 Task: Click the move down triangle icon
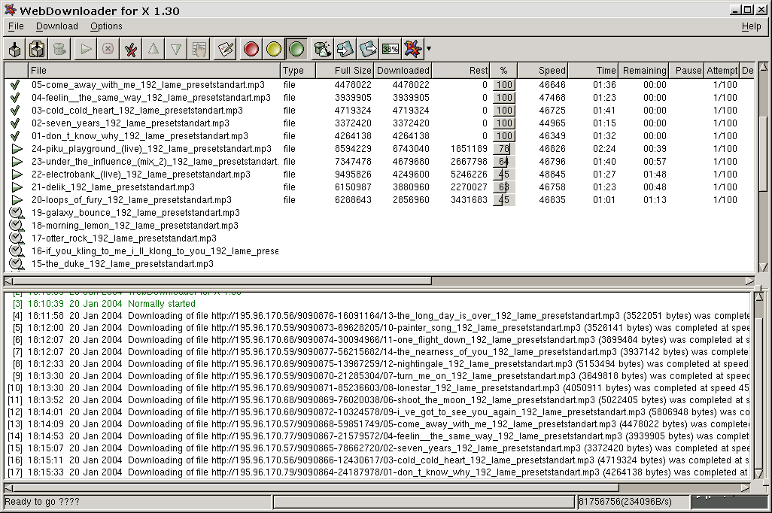point(176,49)
